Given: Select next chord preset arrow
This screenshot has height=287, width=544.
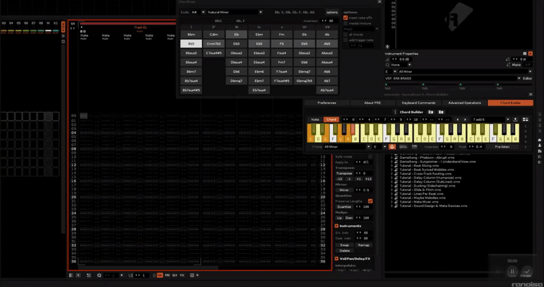Looking at the screenshot, I should pos(465,119).
